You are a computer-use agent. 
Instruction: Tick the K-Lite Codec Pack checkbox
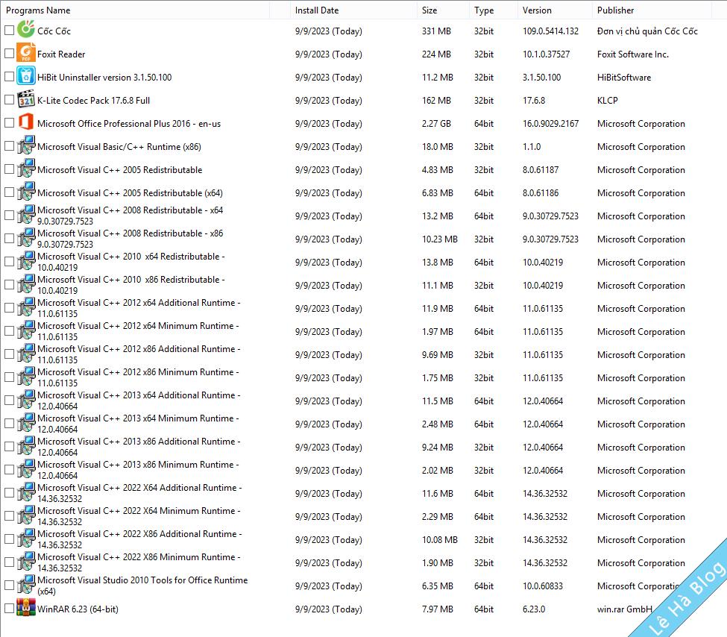click(9, 100)
